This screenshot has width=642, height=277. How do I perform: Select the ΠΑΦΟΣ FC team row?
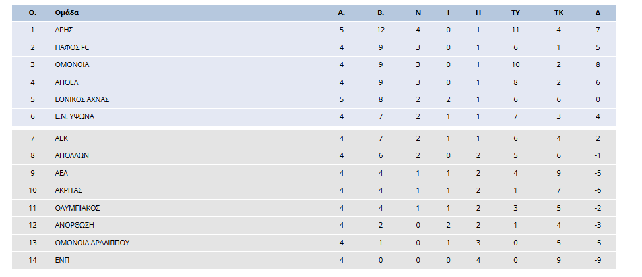coord(313,47)
